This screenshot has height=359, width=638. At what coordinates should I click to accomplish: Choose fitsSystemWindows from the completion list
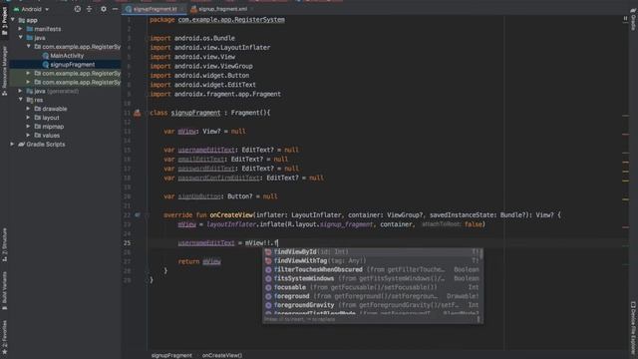372,278
